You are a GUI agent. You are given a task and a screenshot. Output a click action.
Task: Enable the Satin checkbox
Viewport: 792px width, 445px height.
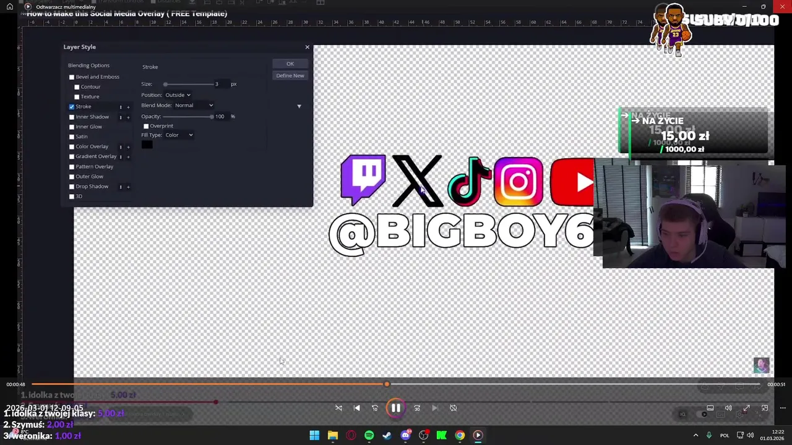(x=72, y=137)
